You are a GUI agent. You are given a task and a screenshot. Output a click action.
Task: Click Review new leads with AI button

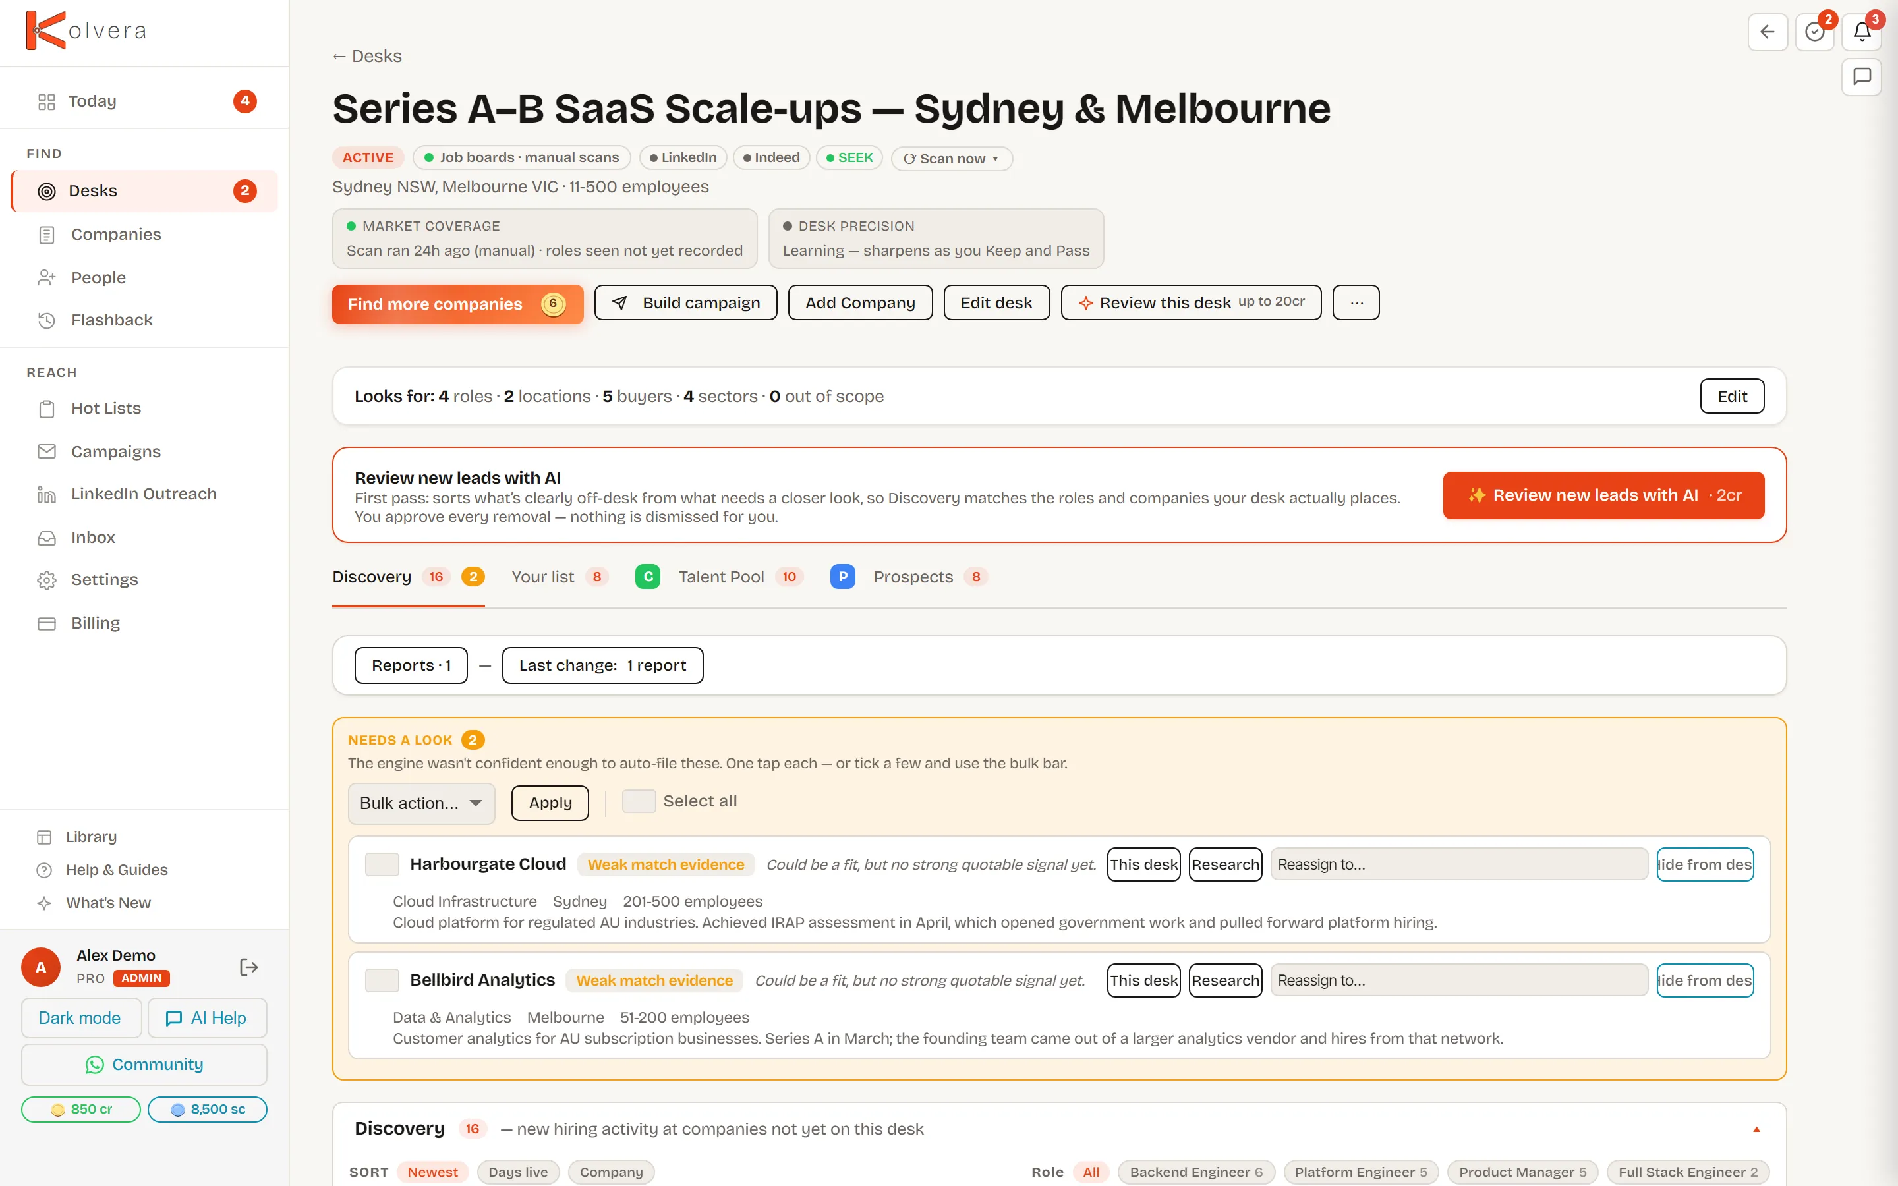click(x=1603, y=495)
